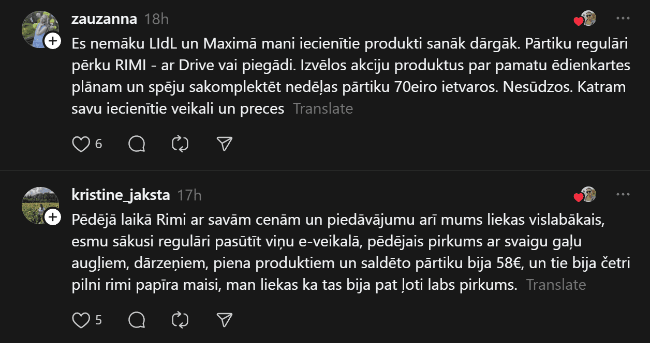Like kristine_jaksta's post with heart icon
Screen dimensions: 650x343
(81, 320)
